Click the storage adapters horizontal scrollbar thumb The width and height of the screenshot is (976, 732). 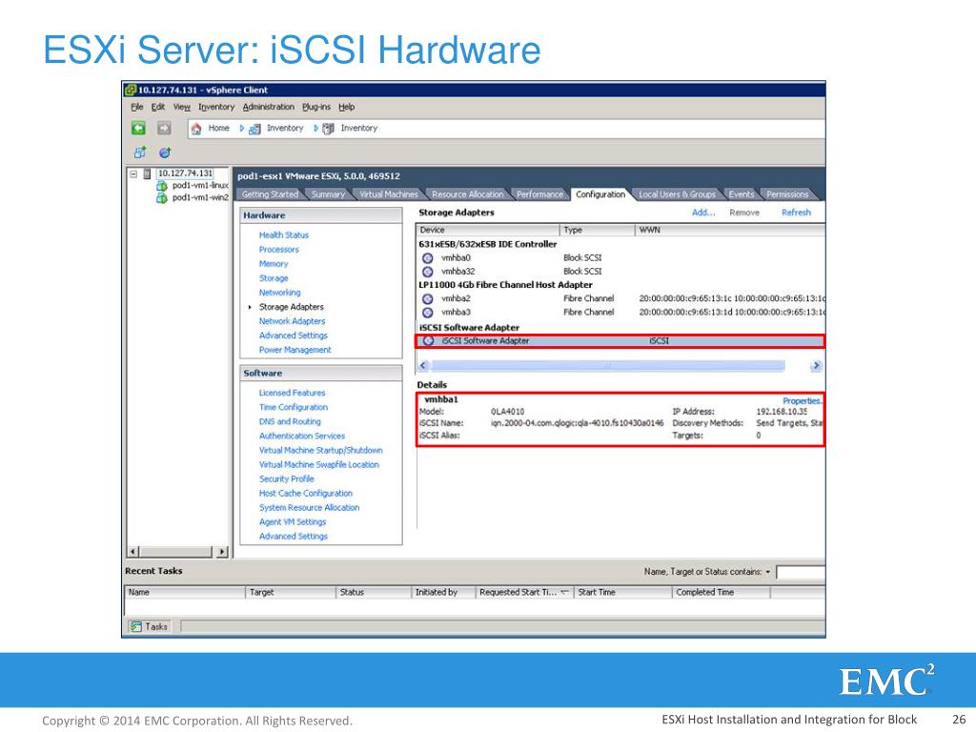pyautogui.click(x=608, y=365)
